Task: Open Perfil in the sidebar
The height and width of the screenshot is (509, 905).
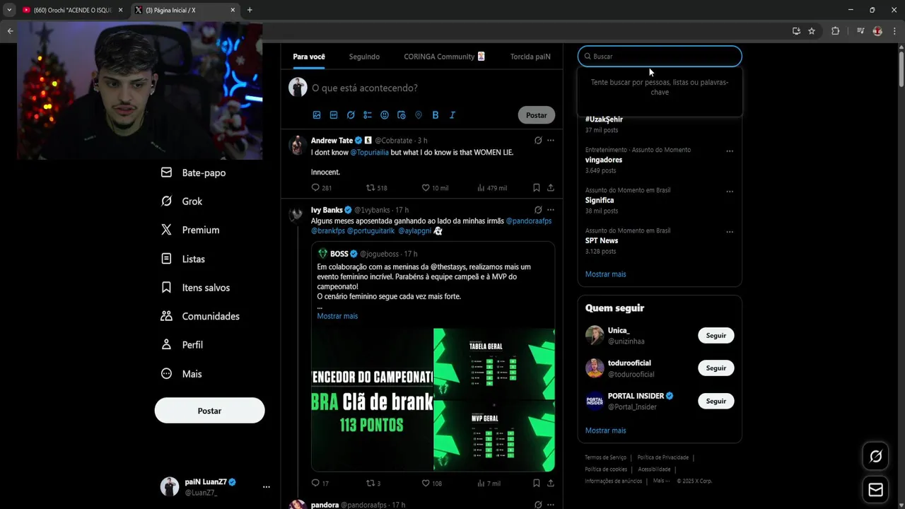Action: [x=182, y=345]
